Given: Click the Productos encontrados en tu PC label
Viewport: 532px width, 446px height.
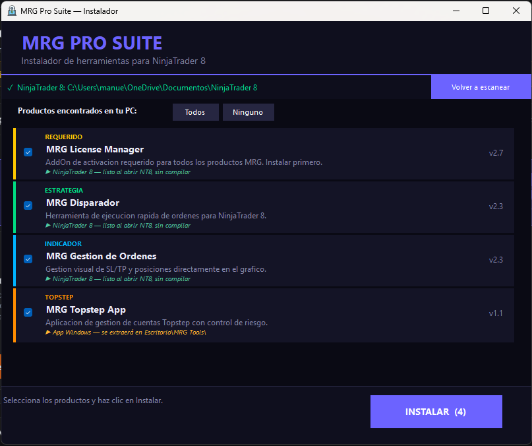Looking at the screenshot, I should (77, 111).
